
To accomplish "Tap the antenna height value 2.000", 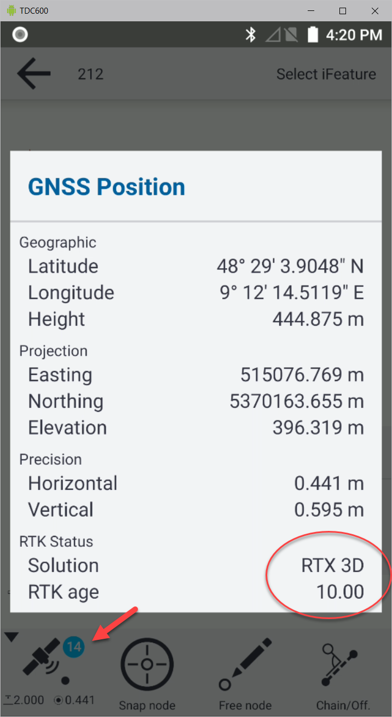I will 27,699.
